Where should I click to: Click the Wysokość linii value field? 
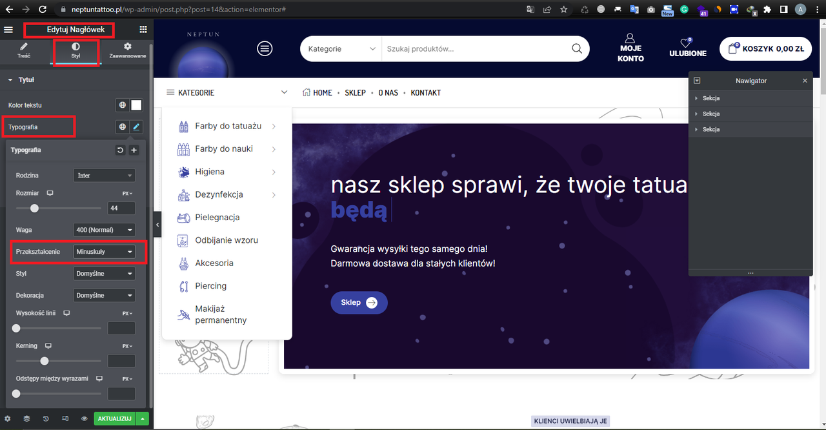[x=121, y=328]
